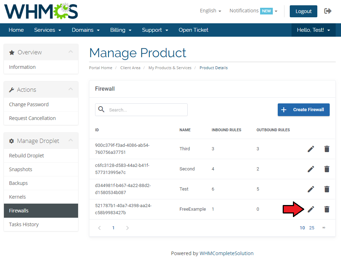Edit the Third firewall with pencil icon
Screen dimensions: 341x265
(x=311, y=149)
